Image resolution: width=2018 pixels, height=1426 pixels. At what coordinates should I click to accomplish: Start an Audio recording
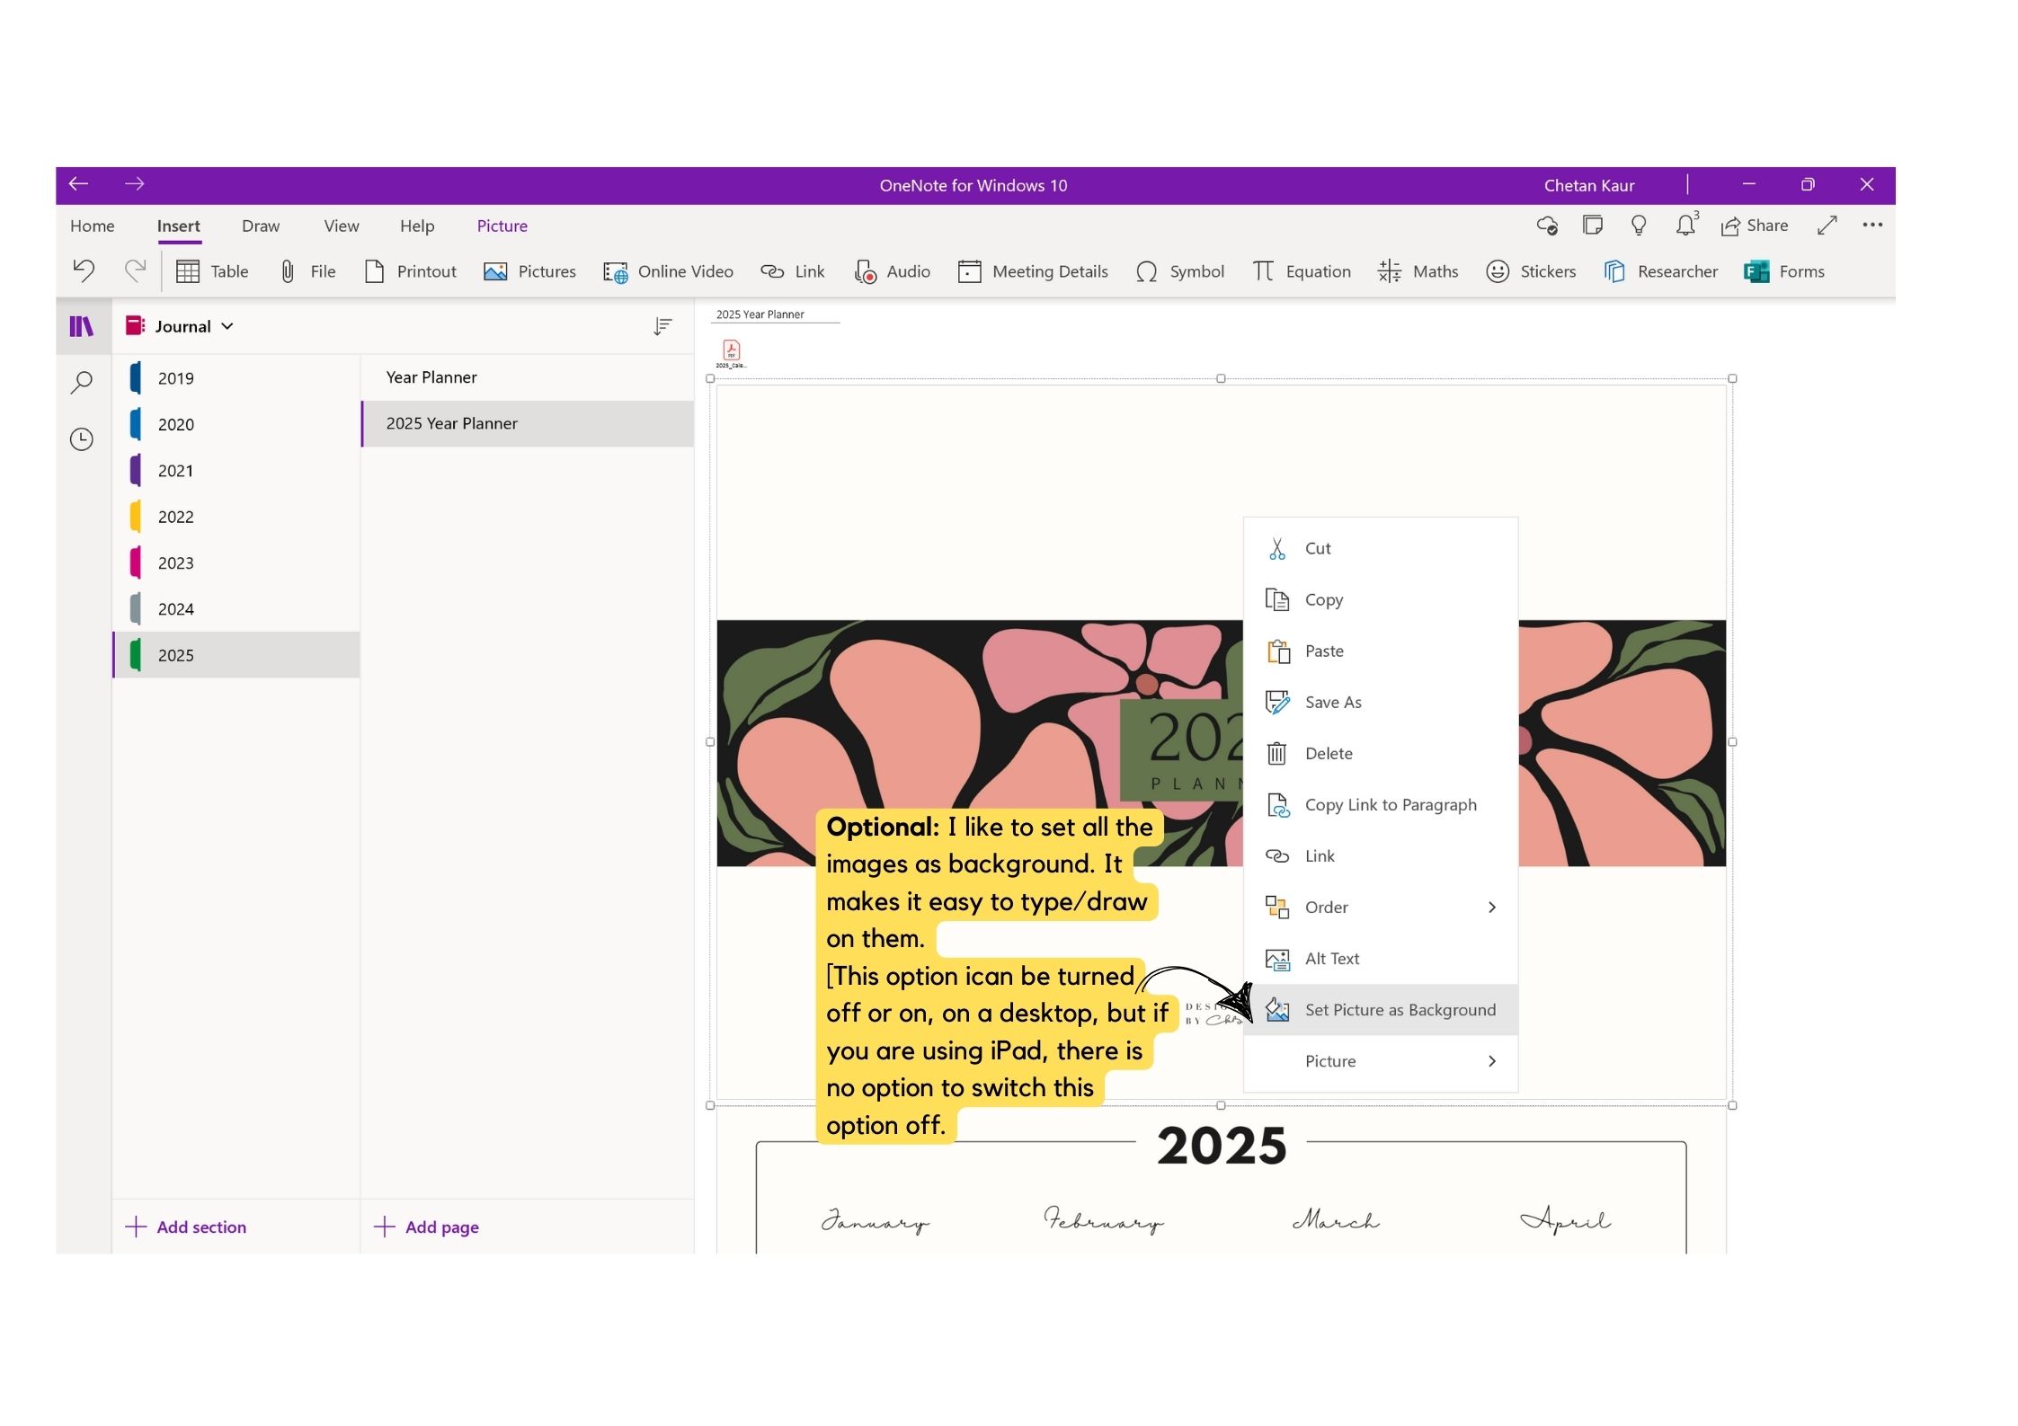893,271
